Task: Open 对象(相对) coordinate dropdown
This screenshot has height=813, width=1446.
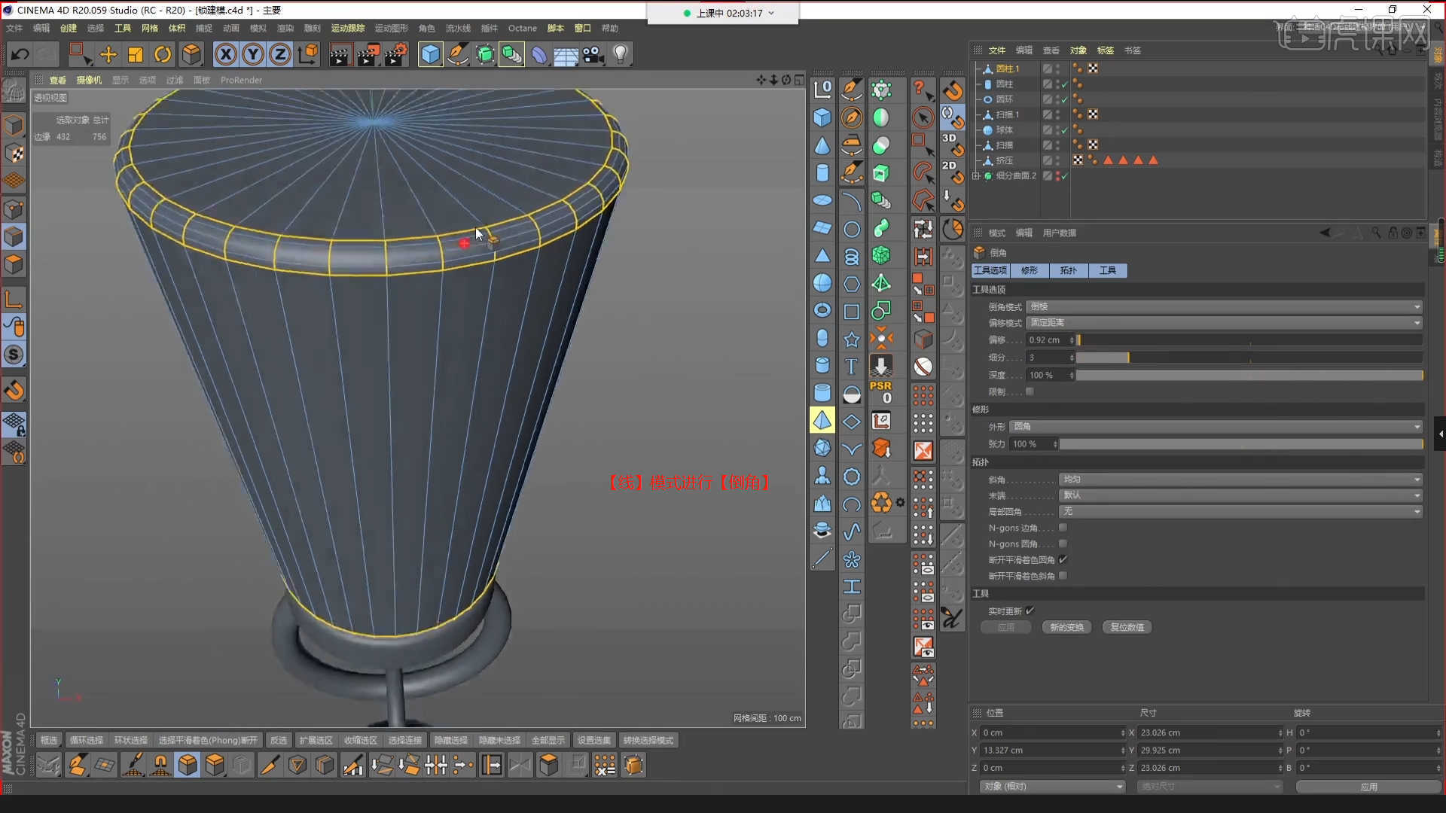Action: [1052, 786]
